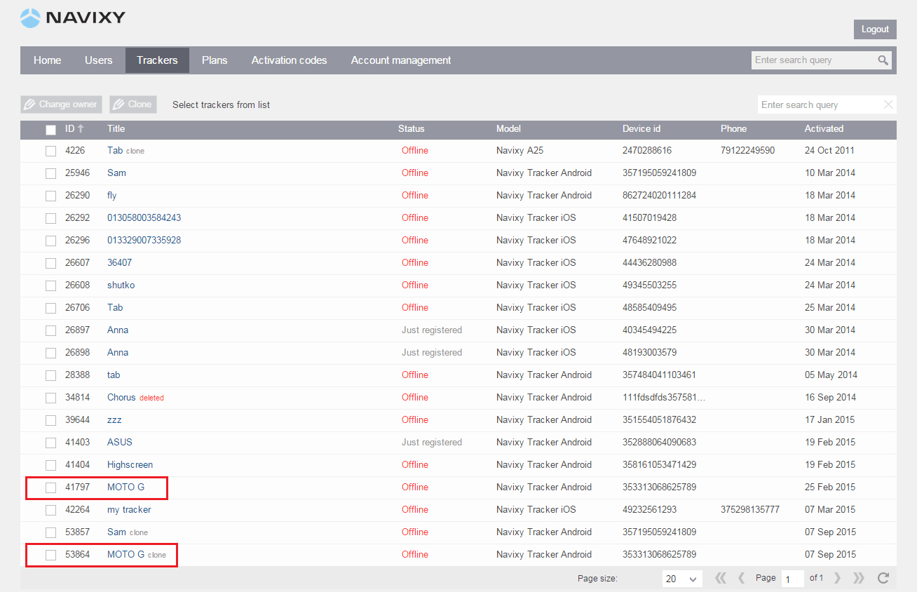Click ID 42264 cell
Image resolution: width=917 pixels, height=592 pixels.
coord(77,509)
